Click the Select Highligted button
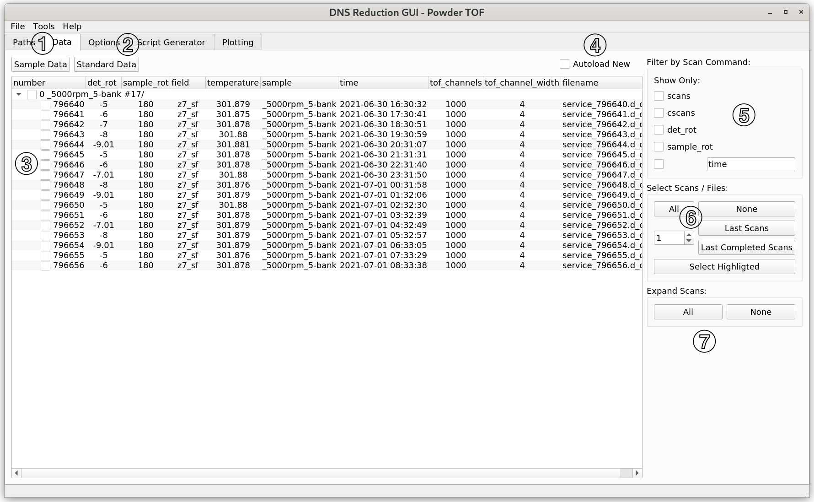The width and height of the screenshot is (814, 502). click(724, 267)
